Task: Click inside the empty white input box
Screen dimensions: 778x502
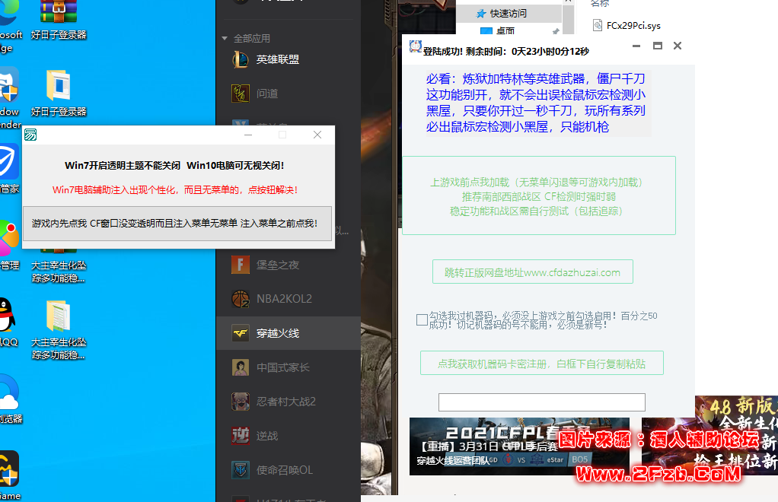Action: pos(540,402)
